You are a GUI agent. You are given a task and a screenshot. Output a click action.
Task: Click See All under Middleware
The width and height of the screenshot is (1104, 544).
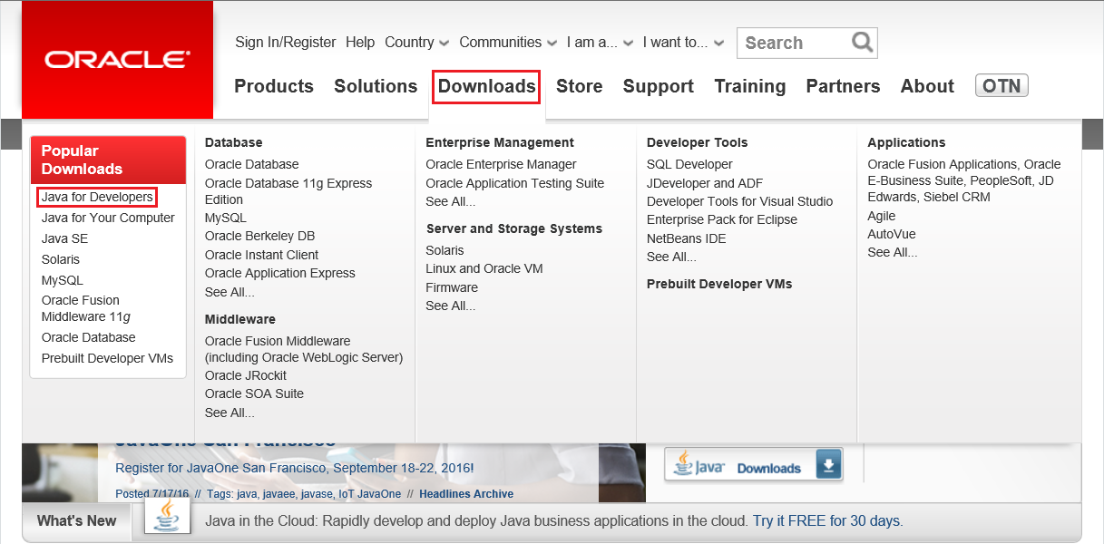230,413
